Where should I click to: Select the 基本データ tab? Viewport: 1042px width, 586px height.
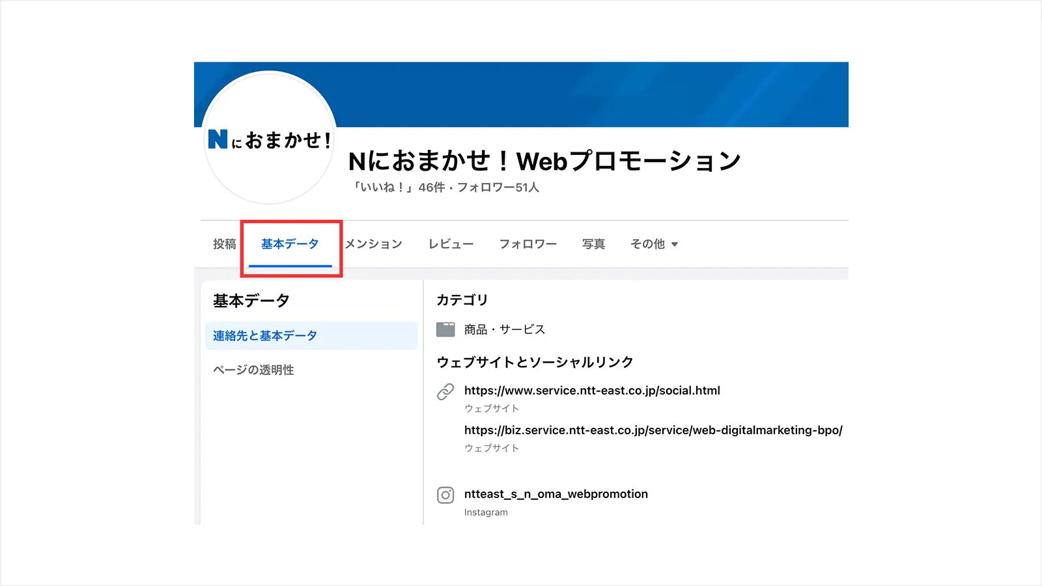[290, 244]
